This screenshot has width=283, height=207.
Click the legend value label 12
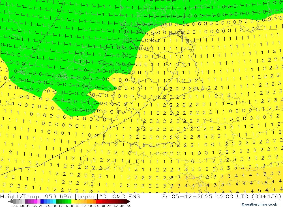83,206
